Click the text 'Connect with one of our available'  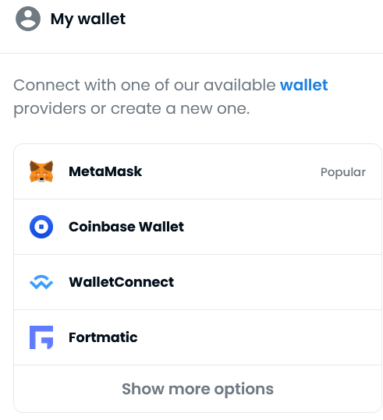tap(144, 85)
